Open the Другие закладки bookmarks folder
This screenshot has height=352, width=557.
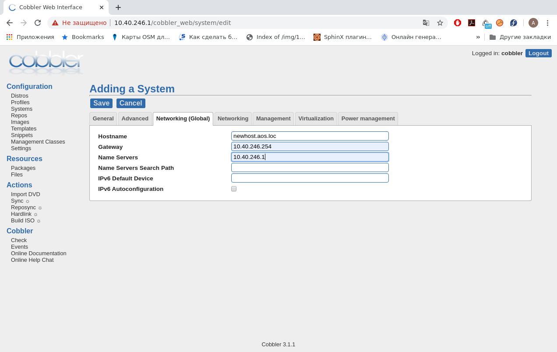coord(520,37)
